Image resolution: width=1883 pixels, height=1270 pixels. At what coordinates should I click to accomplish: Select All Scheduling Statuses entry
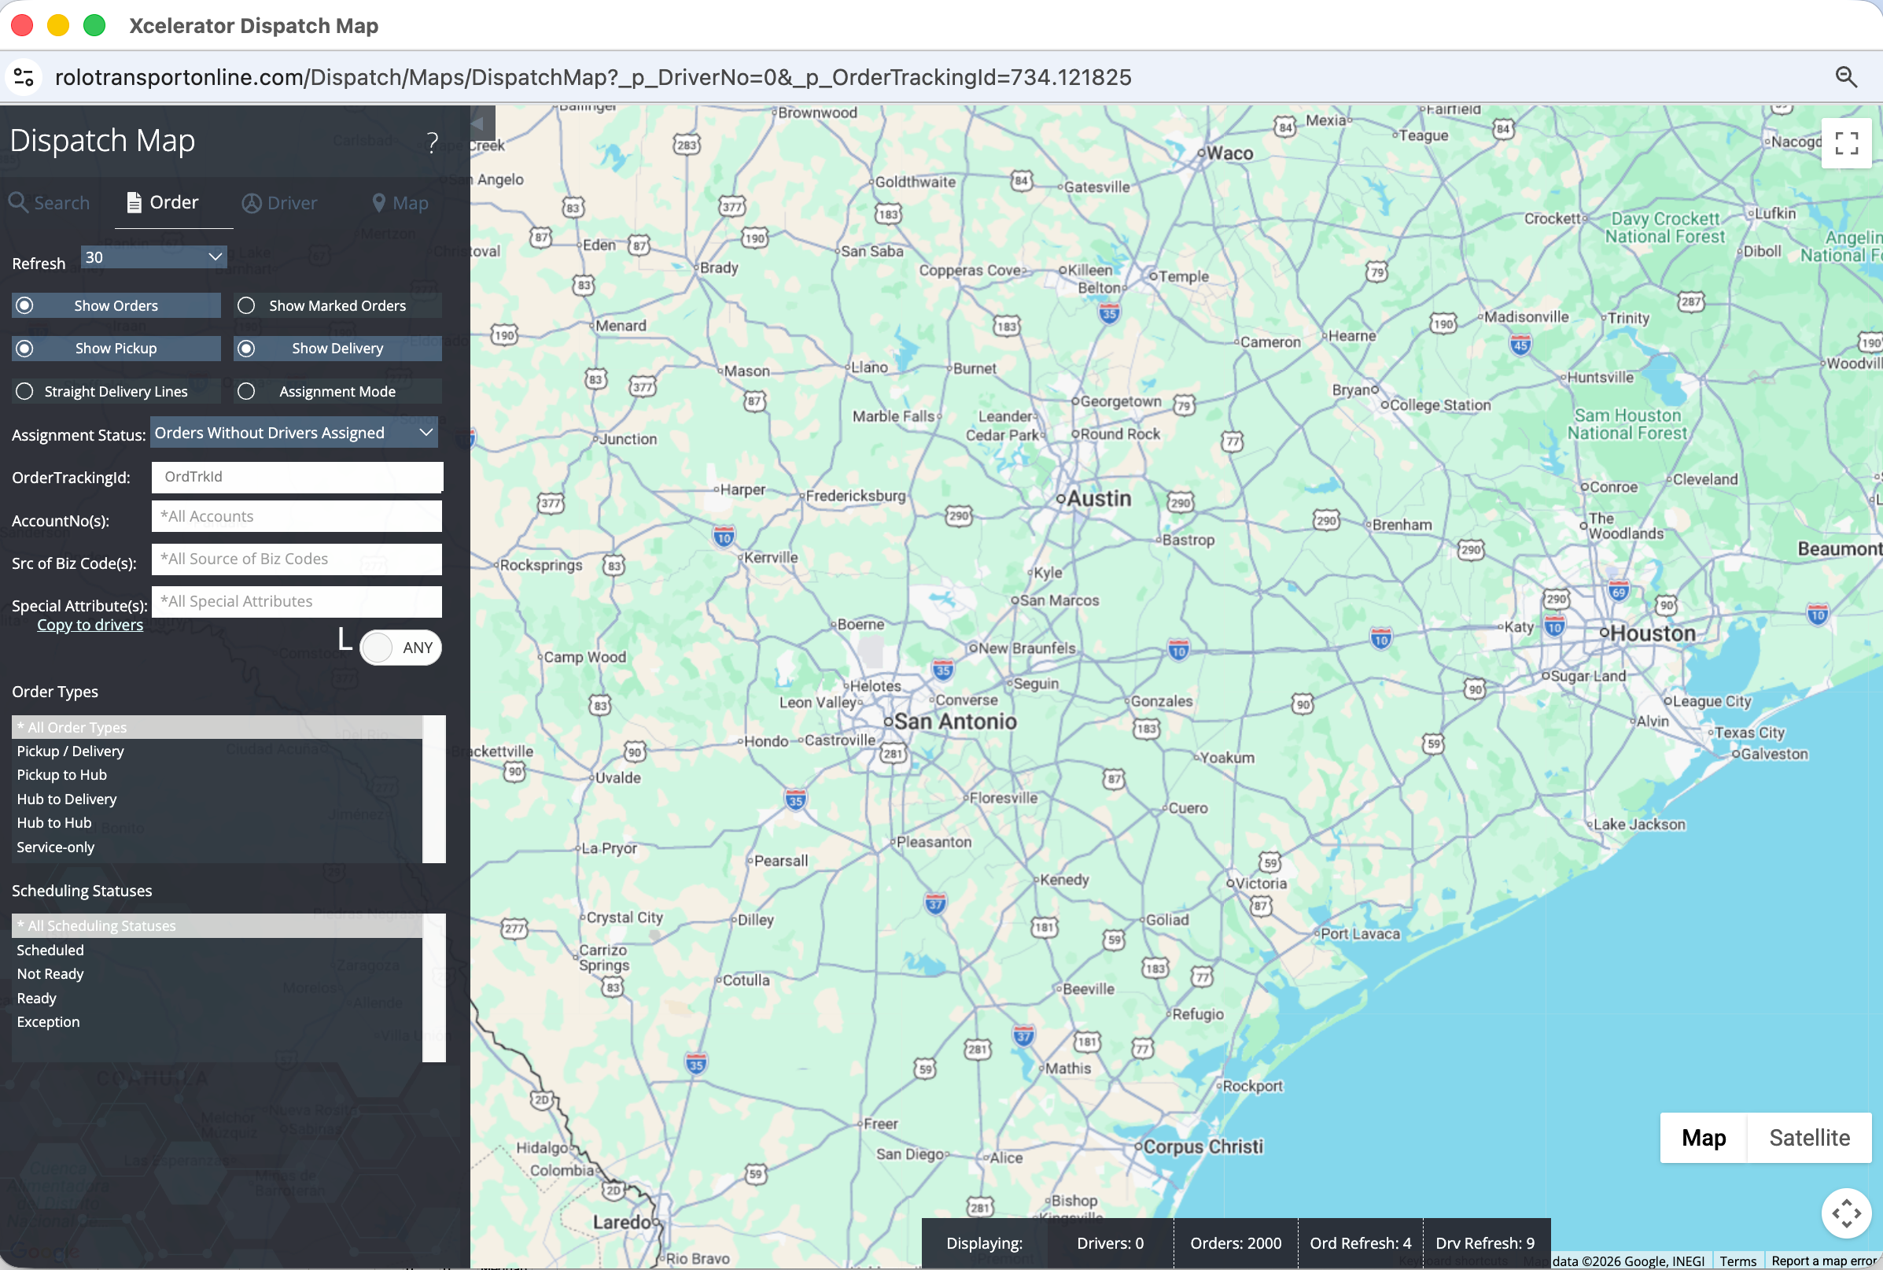(217, 925)
